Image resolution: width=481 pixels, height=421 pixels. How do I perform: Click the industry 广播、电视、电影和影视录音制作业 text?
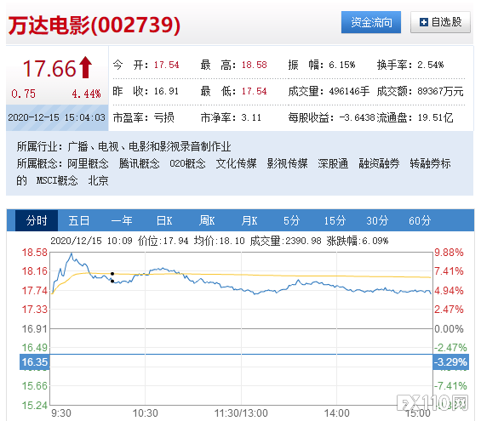[149, 146]
